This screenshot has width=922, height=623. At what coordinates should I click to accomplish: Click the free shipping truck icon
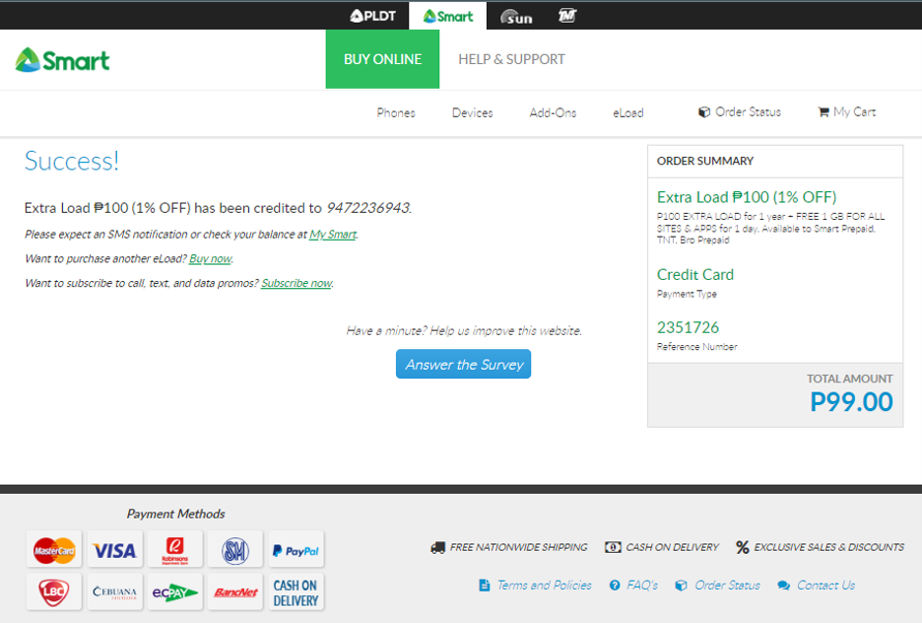437,548
